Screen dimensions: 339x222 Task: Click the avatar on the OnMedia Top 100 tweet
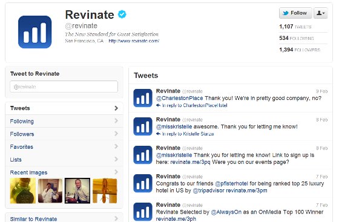pyautogui.click(x=143, y=212)
